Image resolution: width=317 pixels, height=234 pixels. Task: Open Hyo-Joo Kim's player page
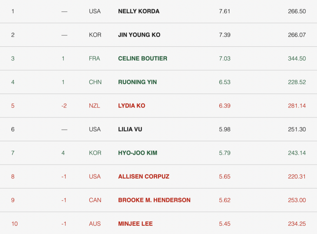pyautogui.click(x=138, y=153)
